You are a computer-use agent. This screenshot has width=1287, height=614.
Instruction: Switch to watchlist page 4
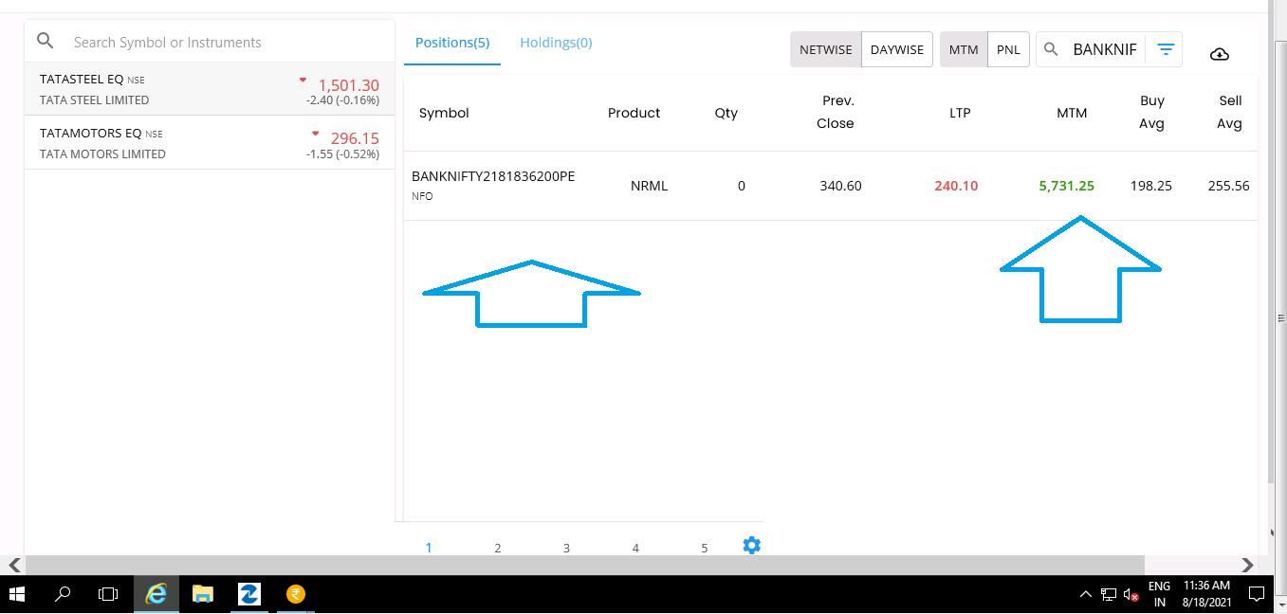point(635,548)
